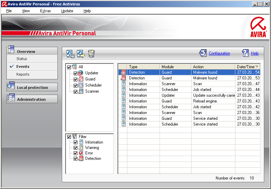Open the File menu

[9, 11]
